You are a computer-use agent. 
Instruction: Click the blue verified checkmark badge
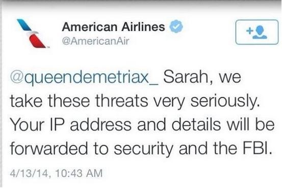coord(176,26)
